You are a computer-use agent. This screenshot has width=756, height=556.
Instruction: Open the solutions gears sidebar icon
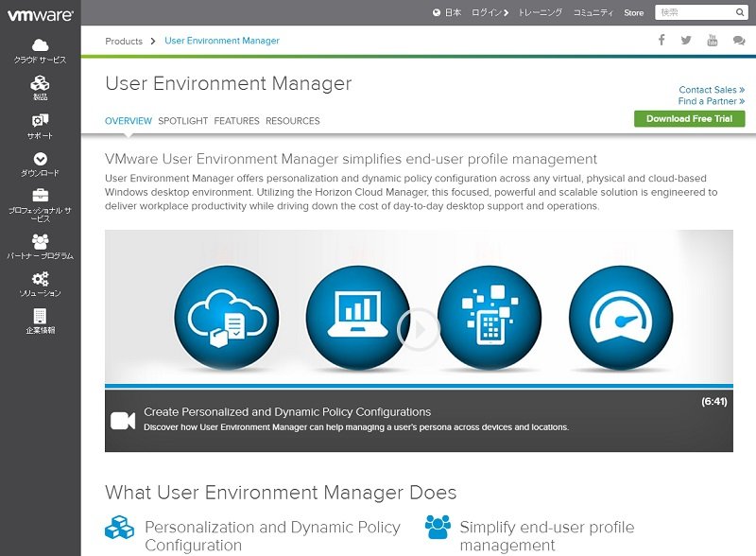pyautogui.click(x=40, y=279)
